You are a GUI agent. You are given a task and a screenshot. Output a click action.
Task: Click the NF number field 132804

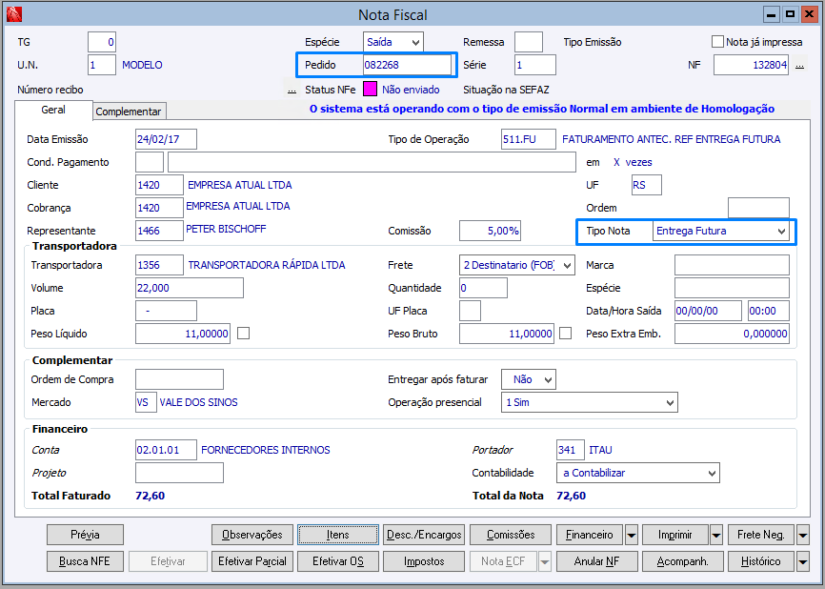751,65
